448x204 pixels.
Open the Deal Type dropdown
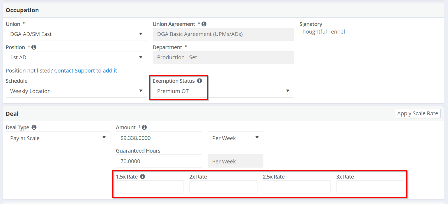[58, 138]
